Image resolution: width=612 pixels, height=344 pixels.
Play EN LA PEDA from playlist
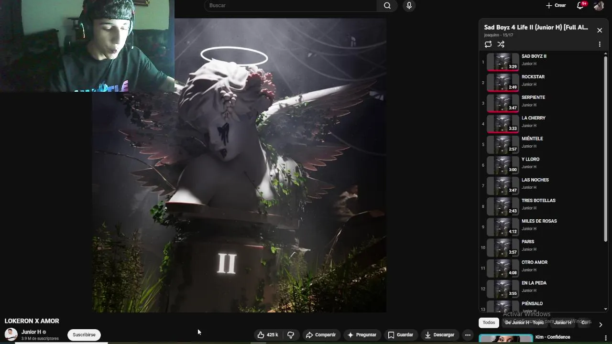[541, 288]
